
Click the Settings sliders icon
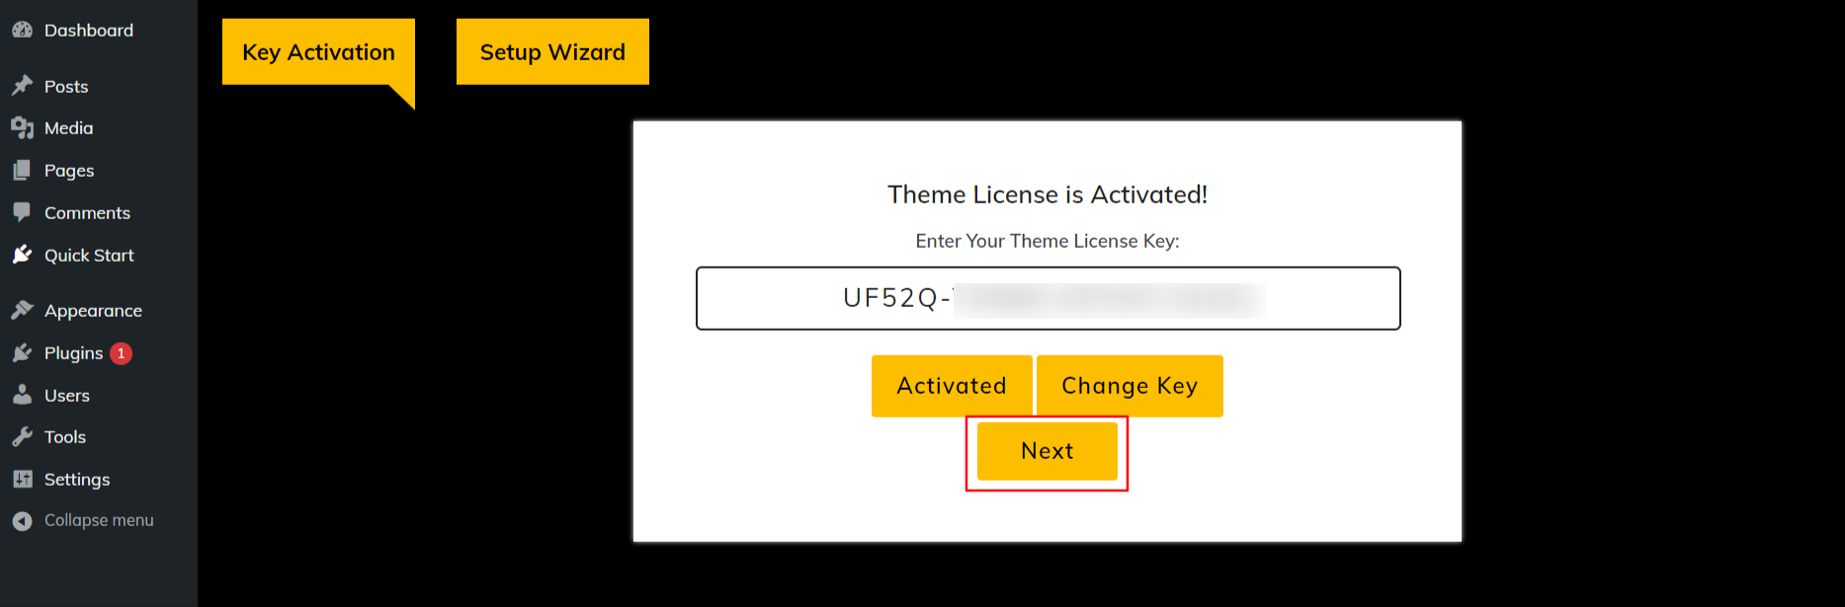(x=22, y=479)
